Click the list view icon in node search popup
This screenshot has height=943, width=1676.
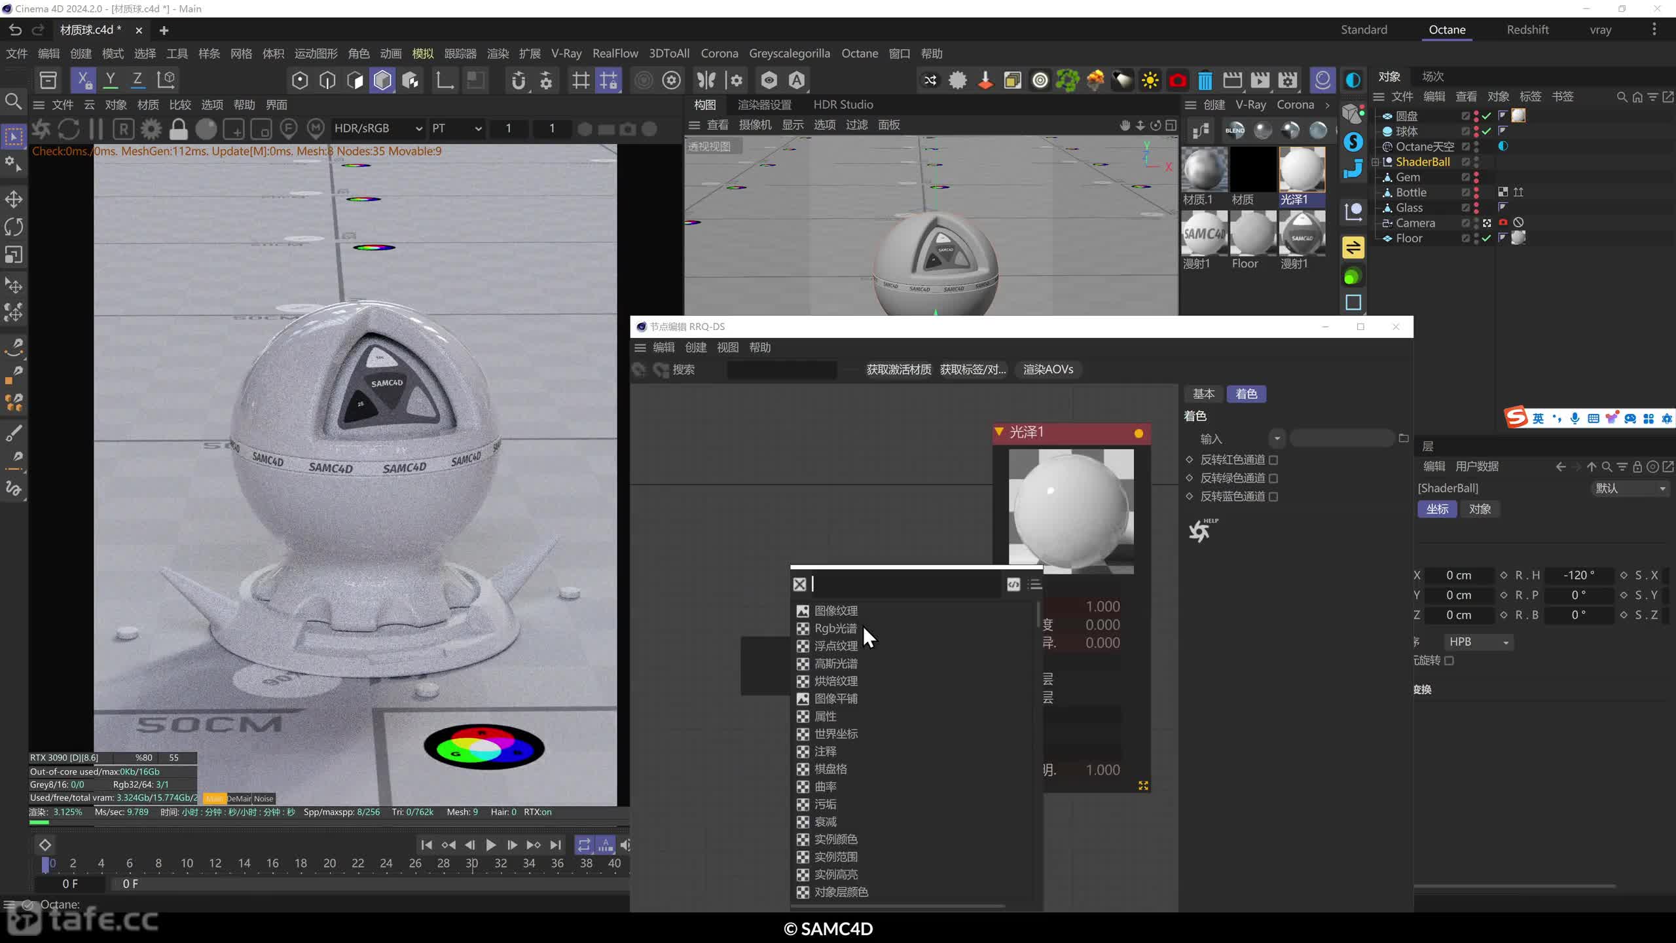(1034, 584)
